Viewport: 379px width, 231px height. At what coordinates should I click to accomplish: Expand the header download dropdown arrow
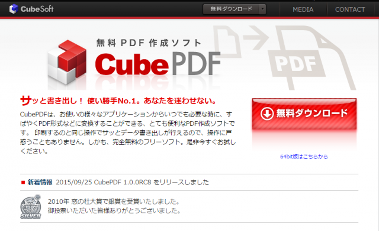tap(262, 9)
